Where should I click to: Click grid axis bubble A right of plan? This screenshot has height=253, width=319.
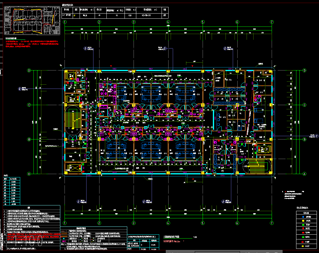pos(304,174)
